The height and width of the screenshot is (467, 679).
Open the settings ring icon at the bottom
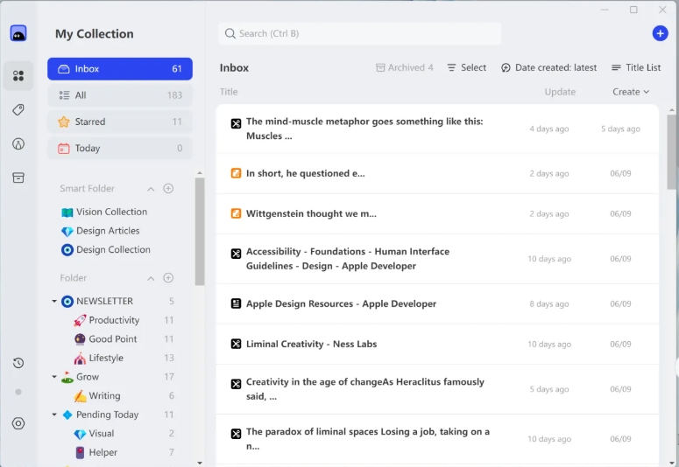click(18, 423)
